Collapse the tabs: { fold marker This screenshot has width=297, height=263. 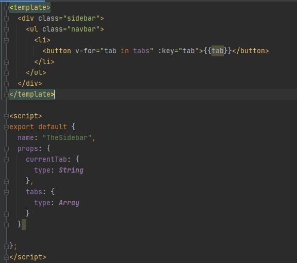tap(6, 192)
